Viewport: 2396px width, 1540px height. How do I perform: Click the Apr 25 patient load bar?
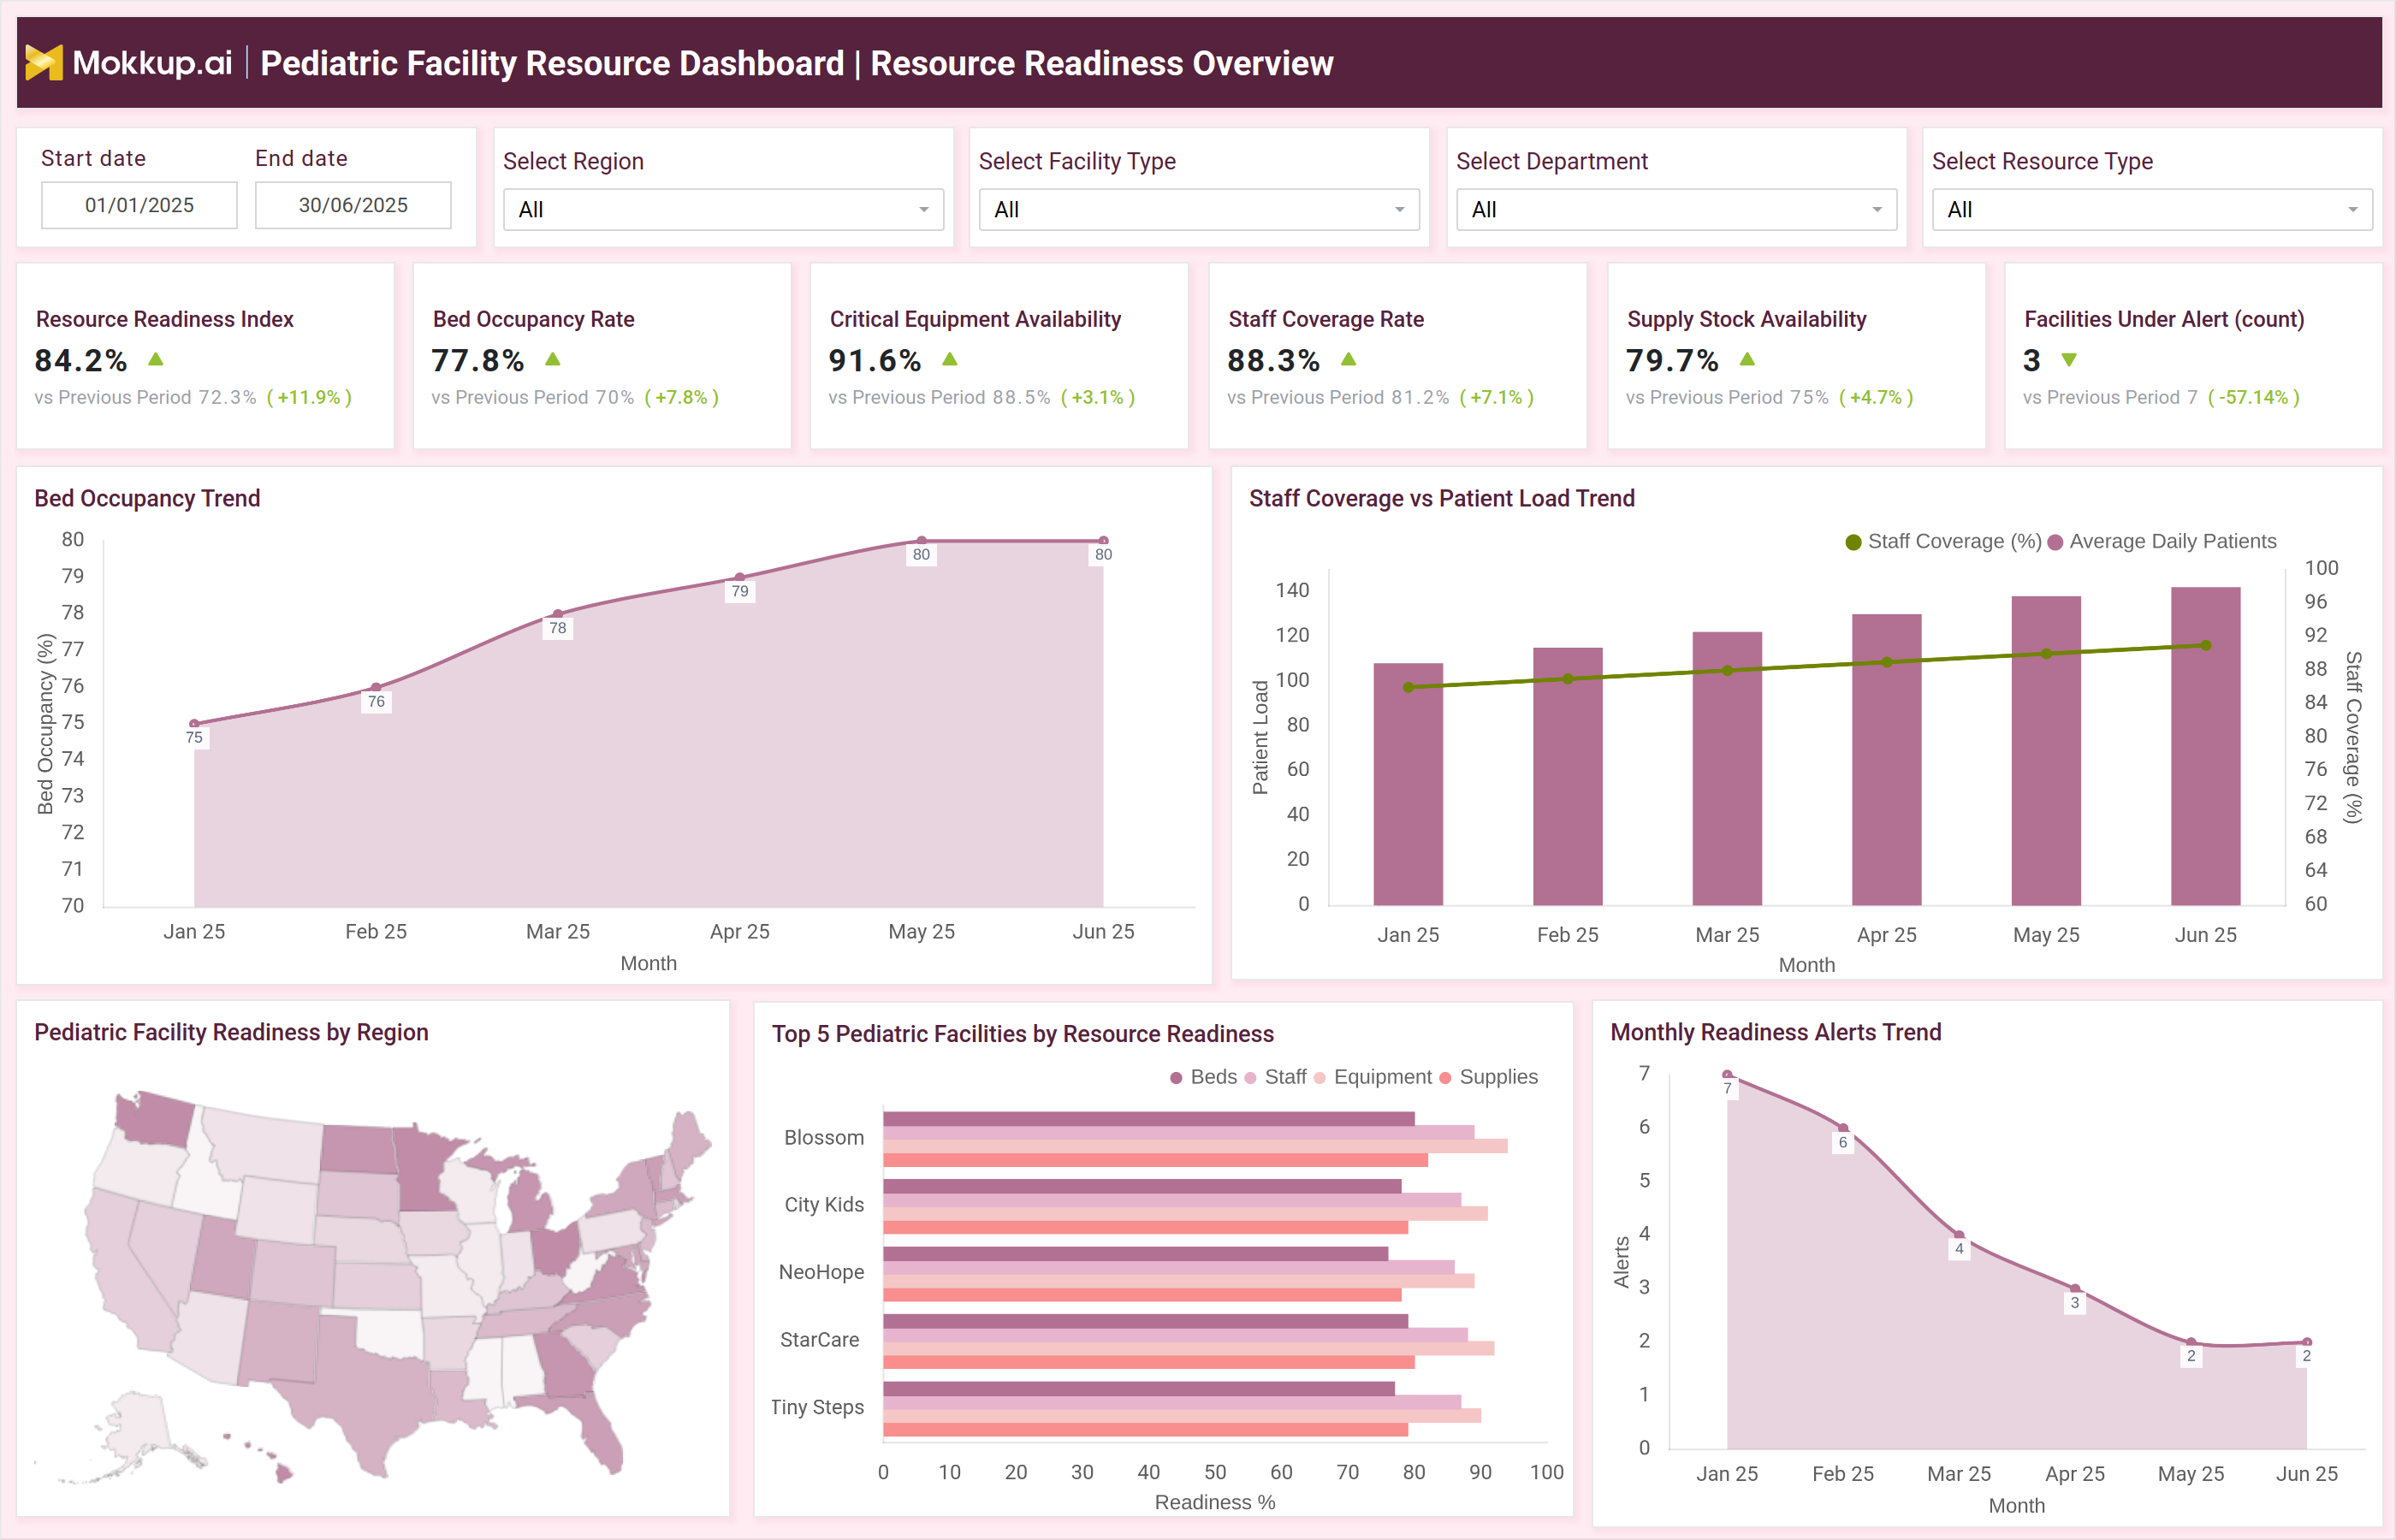[x=1887, y=760]
